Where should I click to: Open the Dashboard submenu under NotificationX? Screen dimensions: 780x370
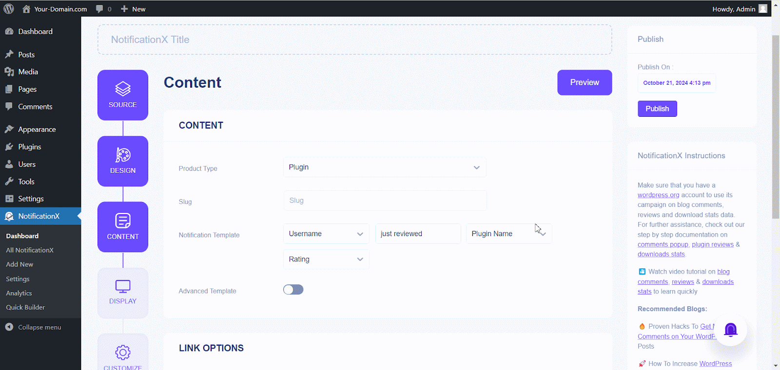(x=22, y=236)
